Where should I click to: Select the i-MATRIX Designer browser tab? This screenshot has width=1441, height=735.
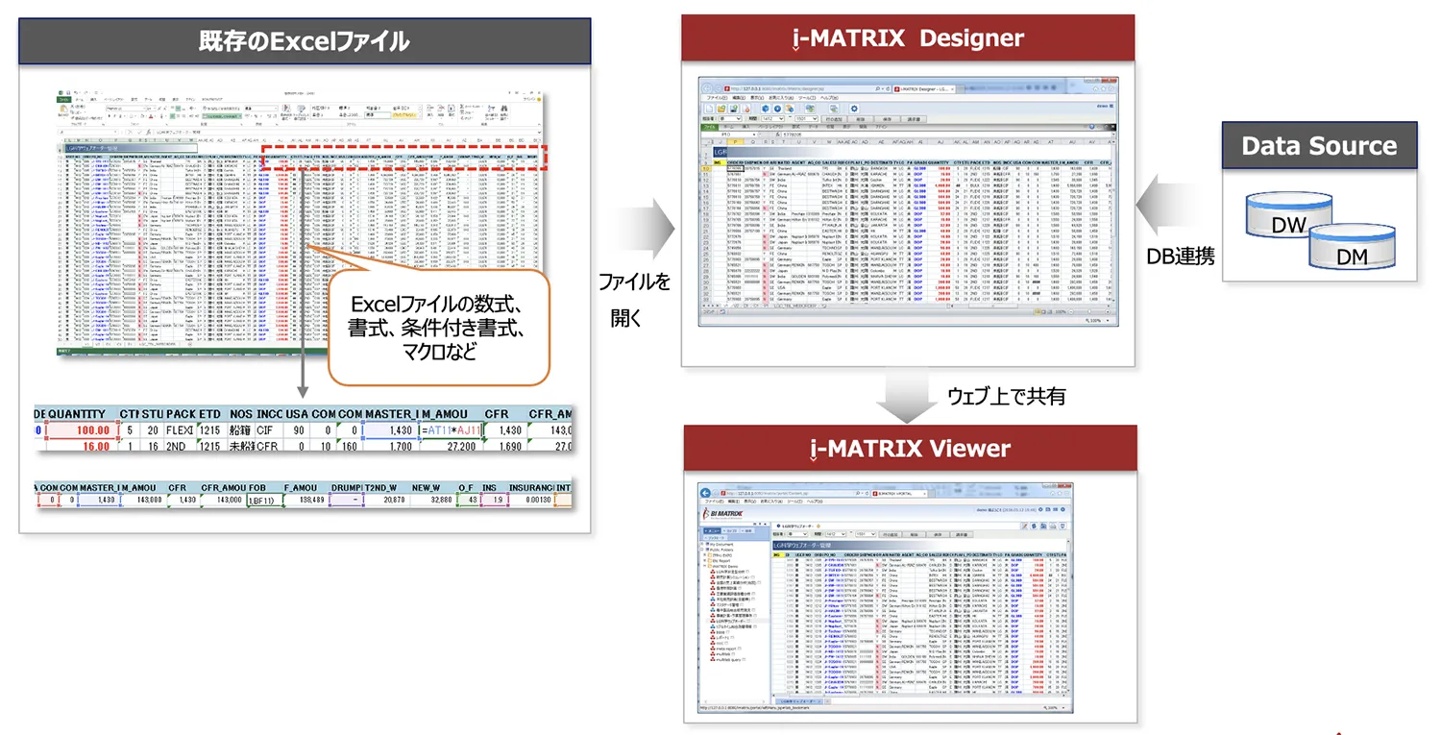[x=924, y=89]
